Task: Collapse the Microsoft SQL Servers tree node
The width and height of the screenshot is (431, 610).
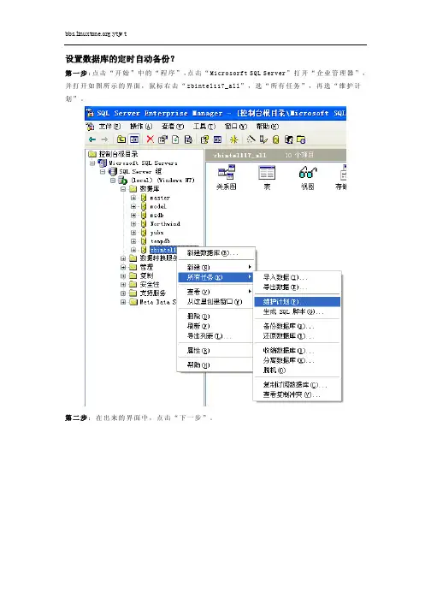Action: point(92,163)
